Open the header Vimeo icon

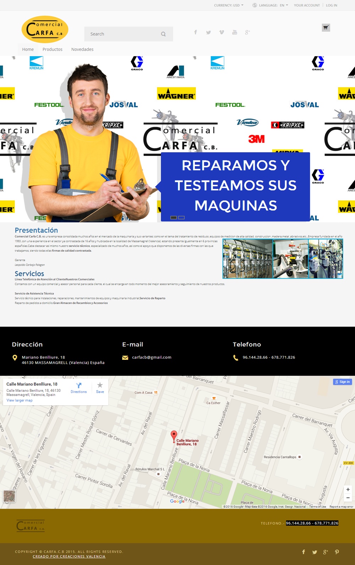click(x=222, y=32)
